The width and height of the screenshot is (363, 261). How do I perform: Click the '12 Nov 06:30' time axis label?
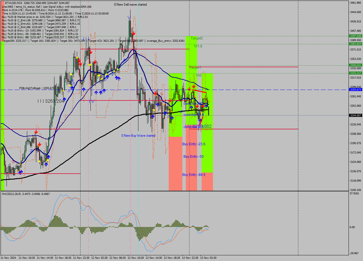[118, 258]
